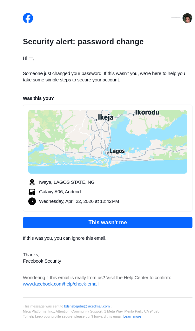Click the Ikeja marker on map

click(x=96, y=120)
